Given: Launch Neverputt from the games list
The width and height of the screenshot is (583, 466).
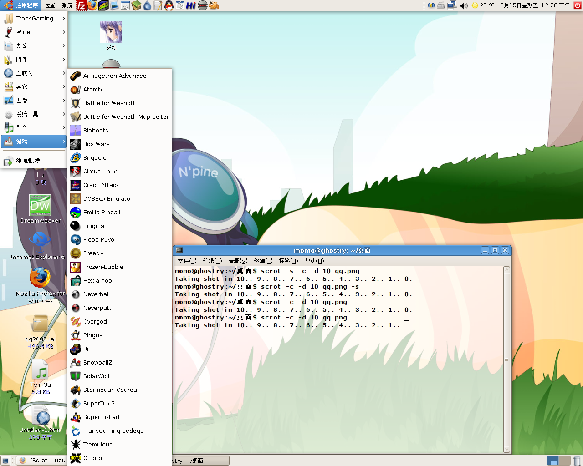Looking at the screenshot, I should (x=120, y=308).
